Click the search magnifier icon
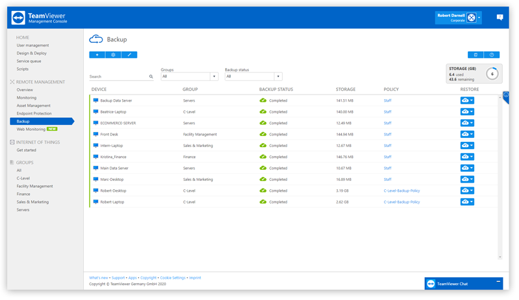 [x=151, y=76]
